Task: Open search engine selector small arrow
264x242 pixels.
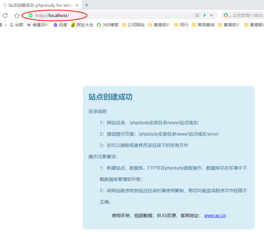Action: pos(230,16)
